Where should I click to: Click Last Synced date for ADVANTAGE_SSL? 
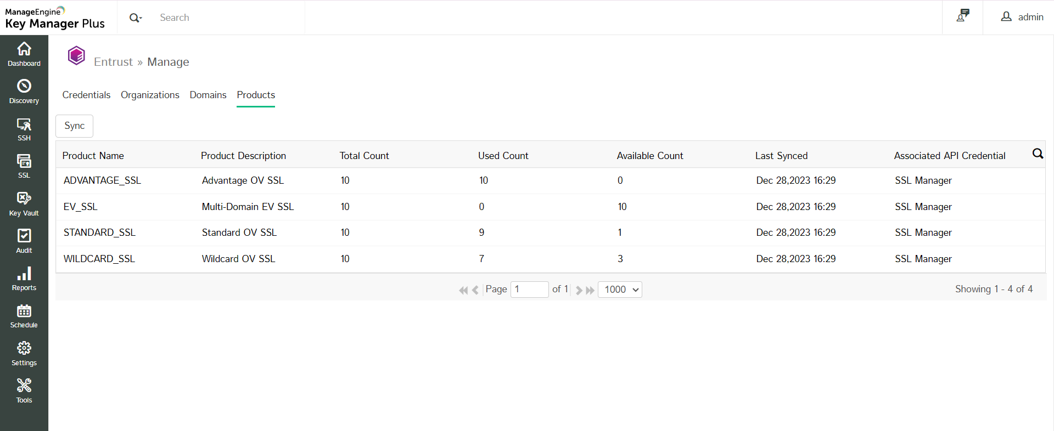coord(796,180)
